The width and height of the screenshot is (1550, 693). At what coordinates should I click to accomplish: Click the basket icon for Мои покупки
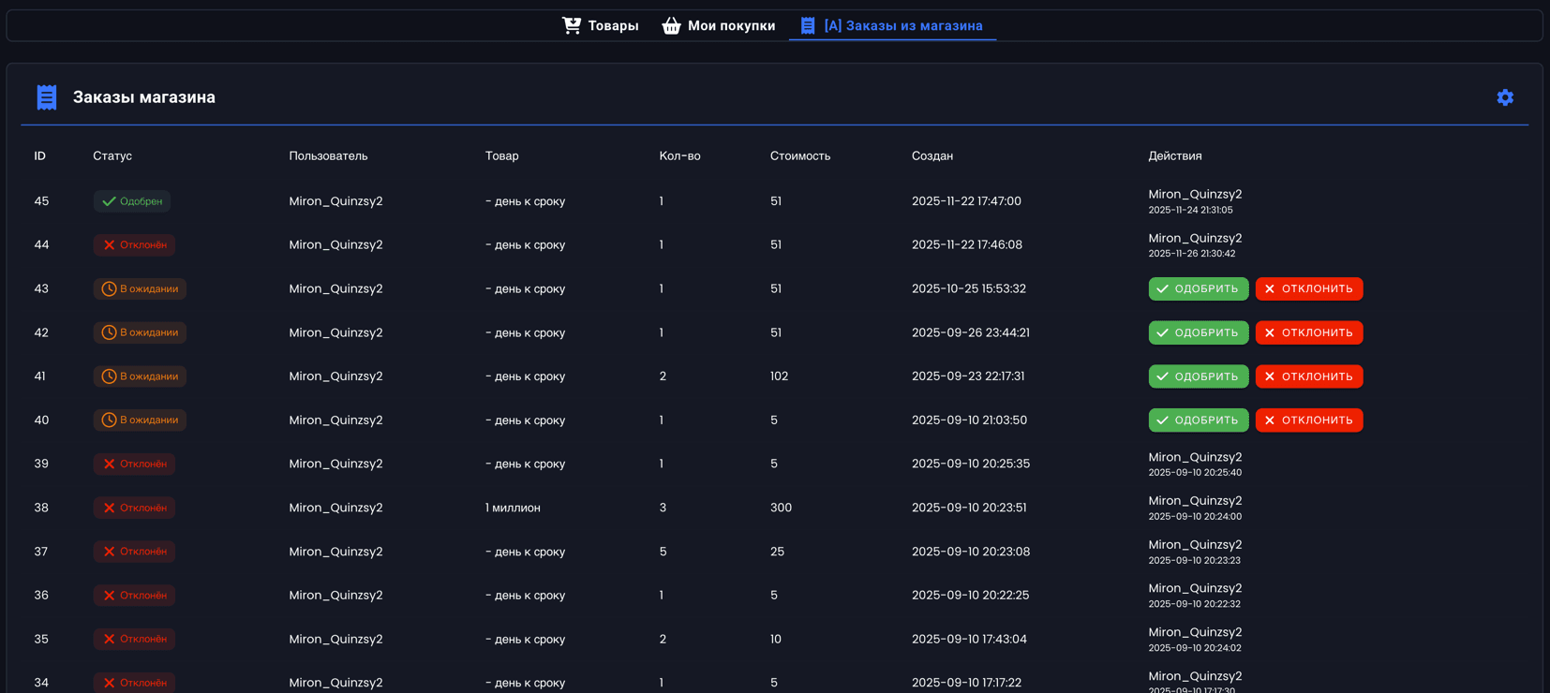(x=671, y=25)
